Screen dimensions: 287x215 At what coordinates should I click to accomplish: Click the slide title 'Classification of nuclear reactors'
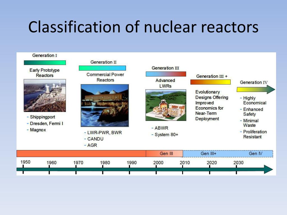point(143,27)
